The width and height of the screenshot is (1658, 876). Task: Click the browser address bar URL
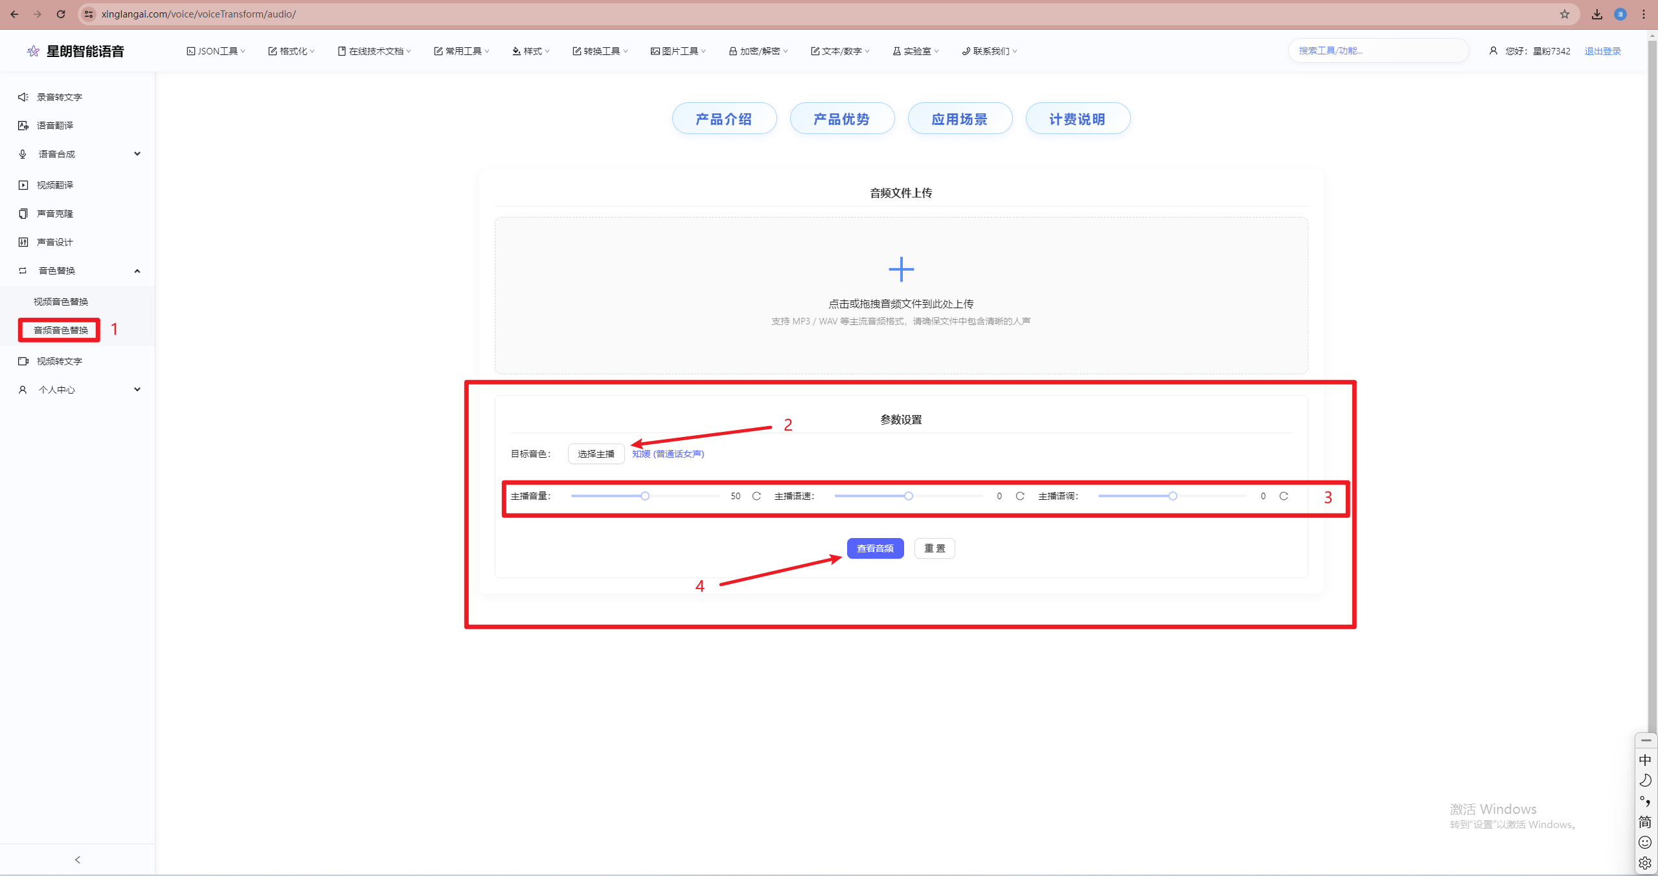click(198, 14)
